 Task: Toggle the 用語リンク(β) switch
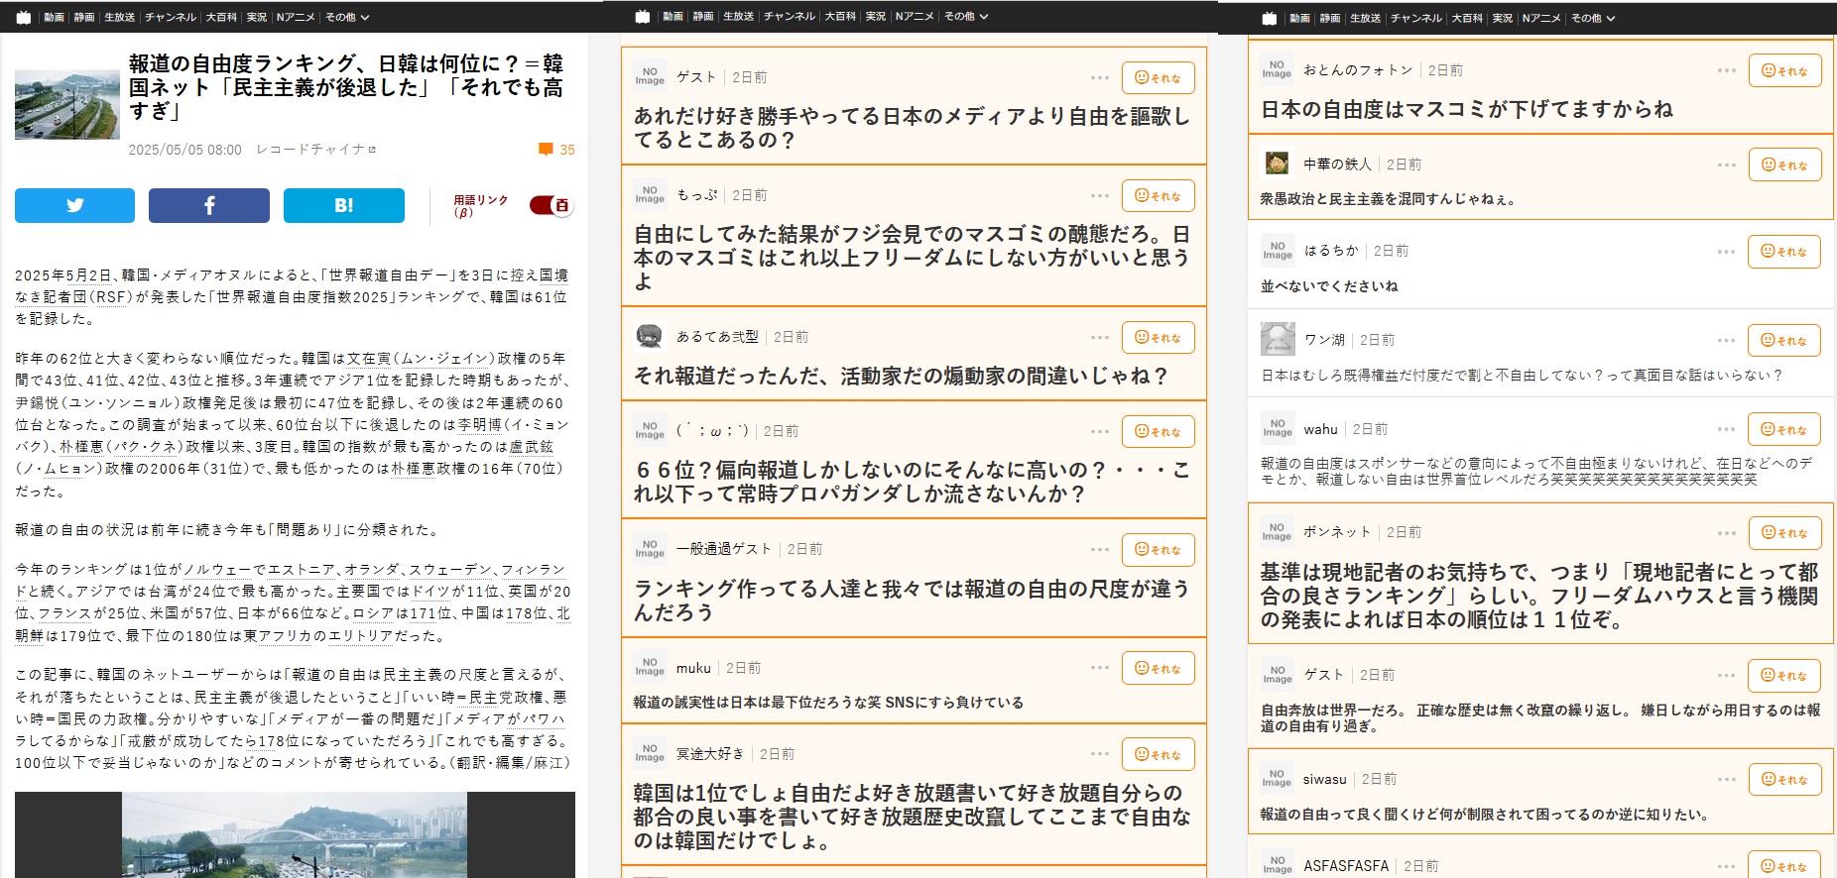(551, 205)
